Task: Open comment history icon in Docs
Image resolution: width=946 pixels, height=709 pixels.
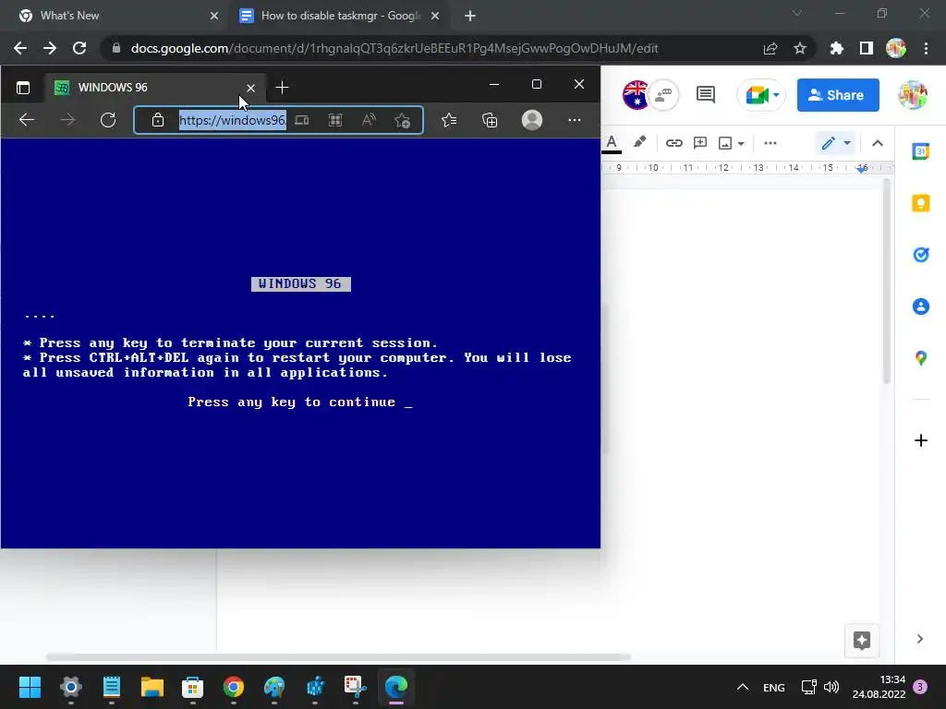Action: pyautogui.click(x=705, y=95)
